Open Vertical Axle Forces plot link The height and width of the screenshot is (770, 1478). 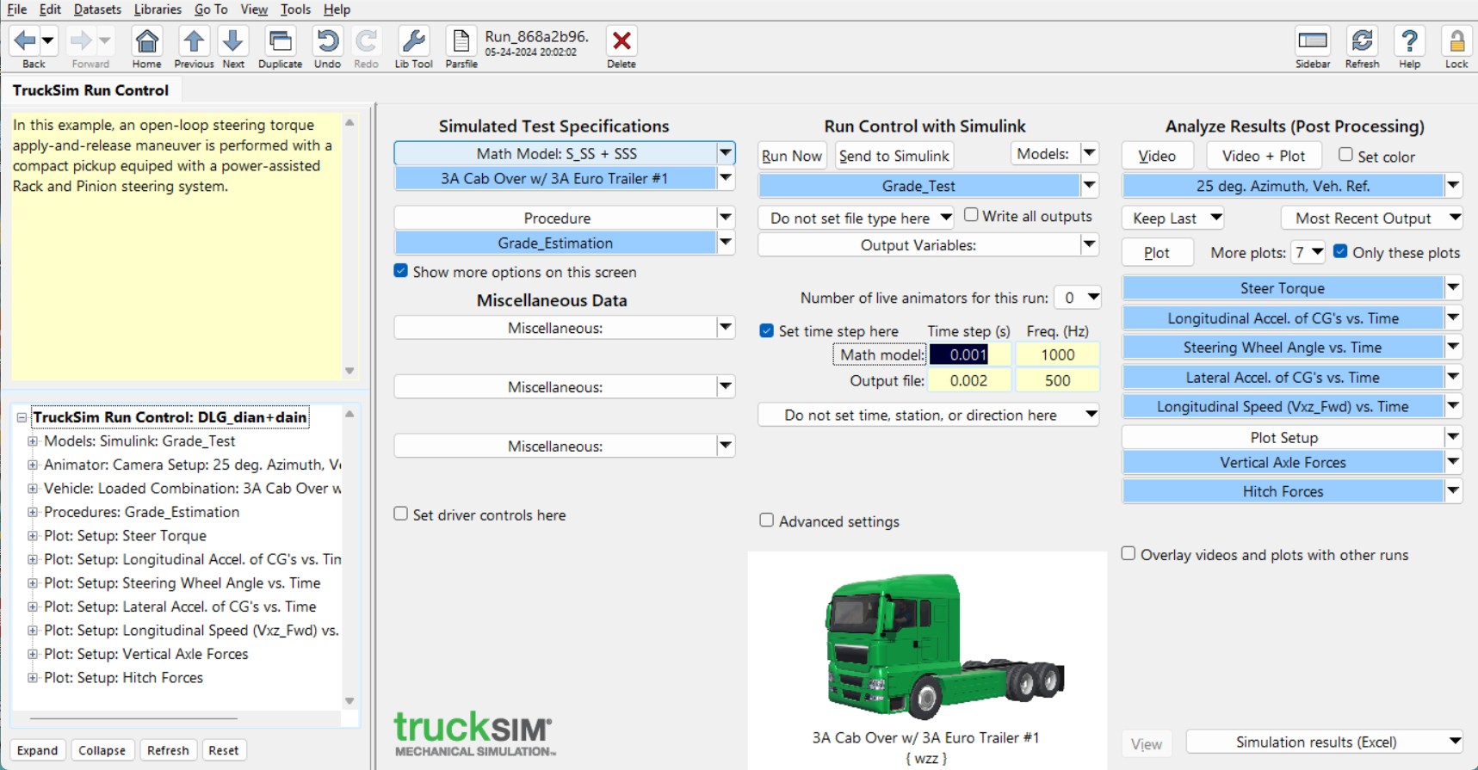click(x=1283, y=462)
